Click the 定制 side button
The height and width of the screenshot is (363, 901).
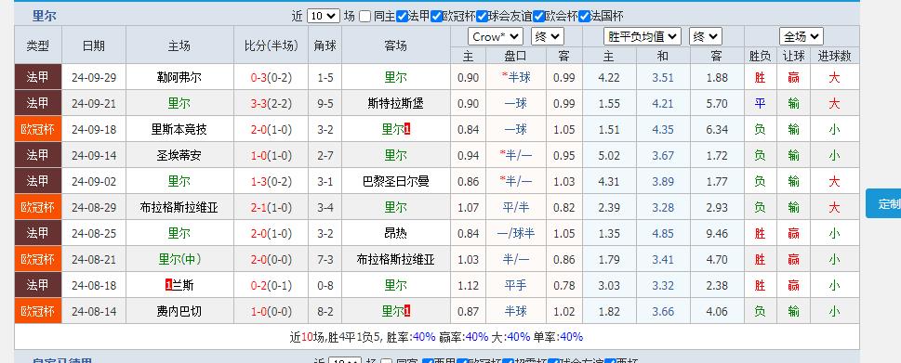click(x=883, y=203)
